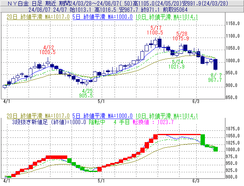Click the '850.0' price axis label
The image size is (244, 186).
pyautogui.click(x=231, y=98)
